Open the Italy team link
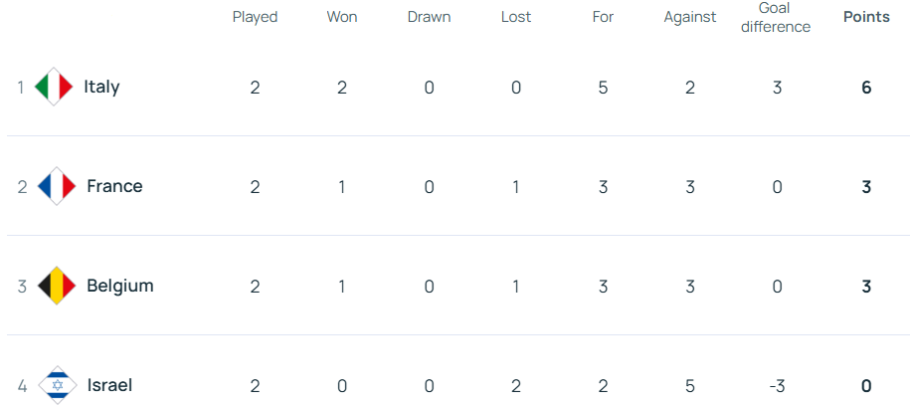Screen dimensions: 910x405 [101, 87]
